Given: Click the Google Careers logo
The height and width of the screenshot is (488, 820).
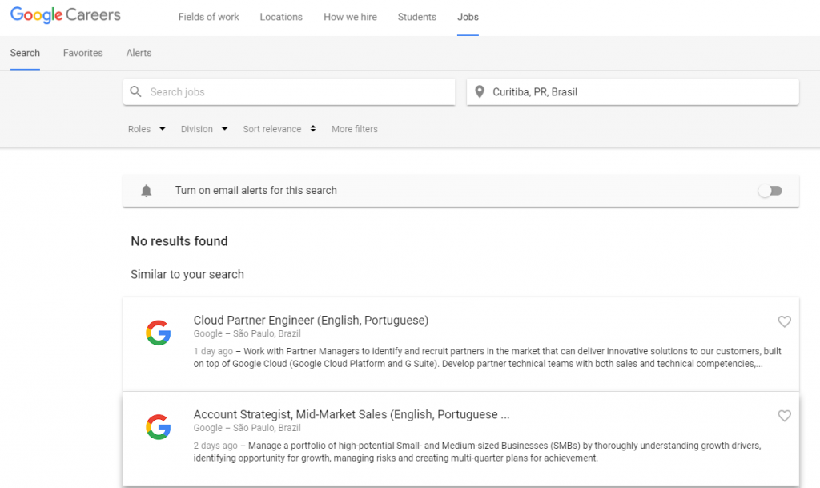Looking at the screenshot, I should coord(66,15).
